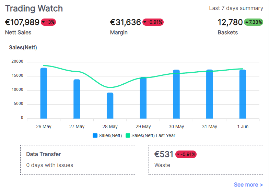The width and height of the screenshot is (269, 192).
Task: Select the 1 Jun sales bar
Action: pyautogui.click(x=243, y=94)
